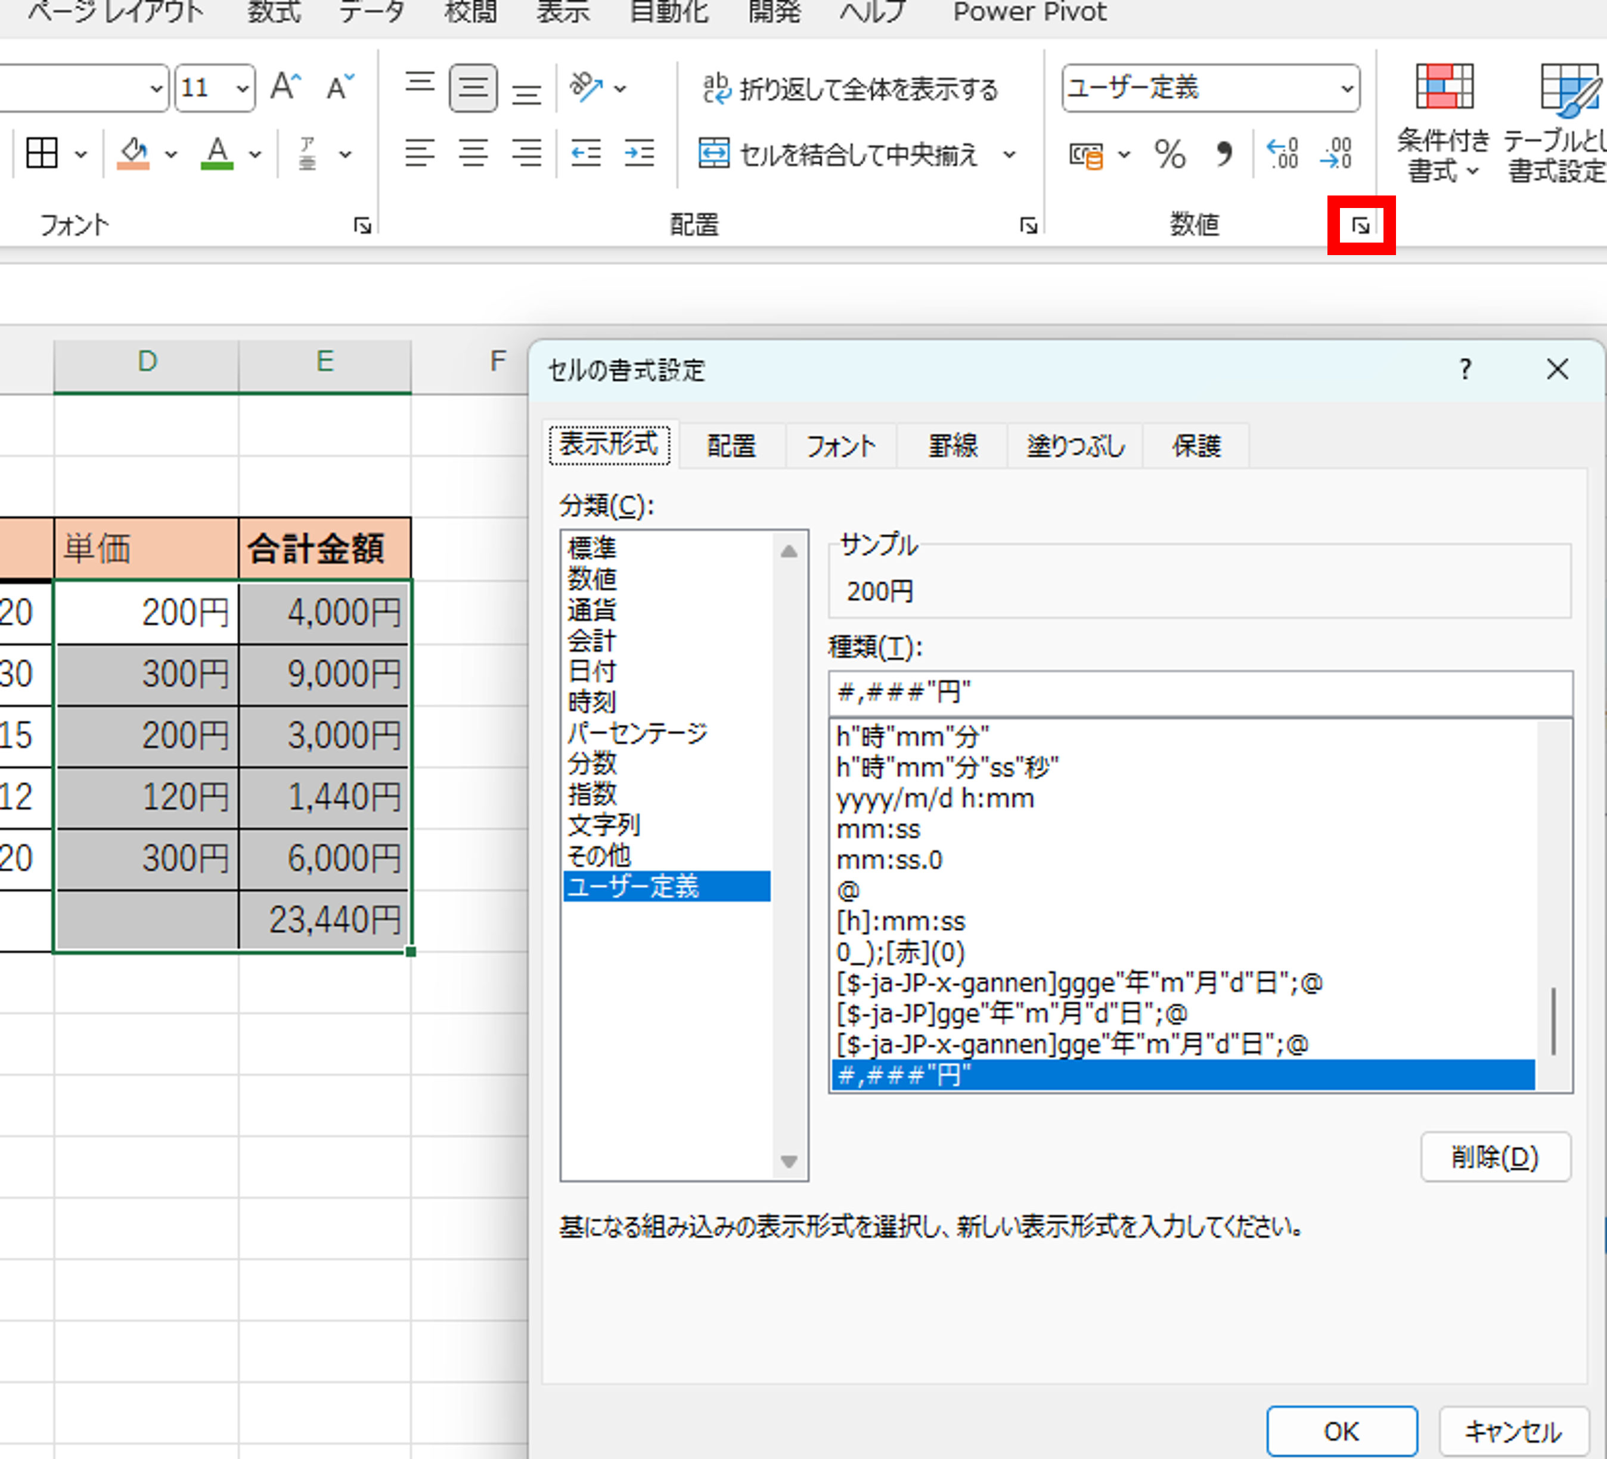Open テーブルとして書式設定 table format
The width and height of the screenshot is (1607, 1459).
[x=1556, y=123]
